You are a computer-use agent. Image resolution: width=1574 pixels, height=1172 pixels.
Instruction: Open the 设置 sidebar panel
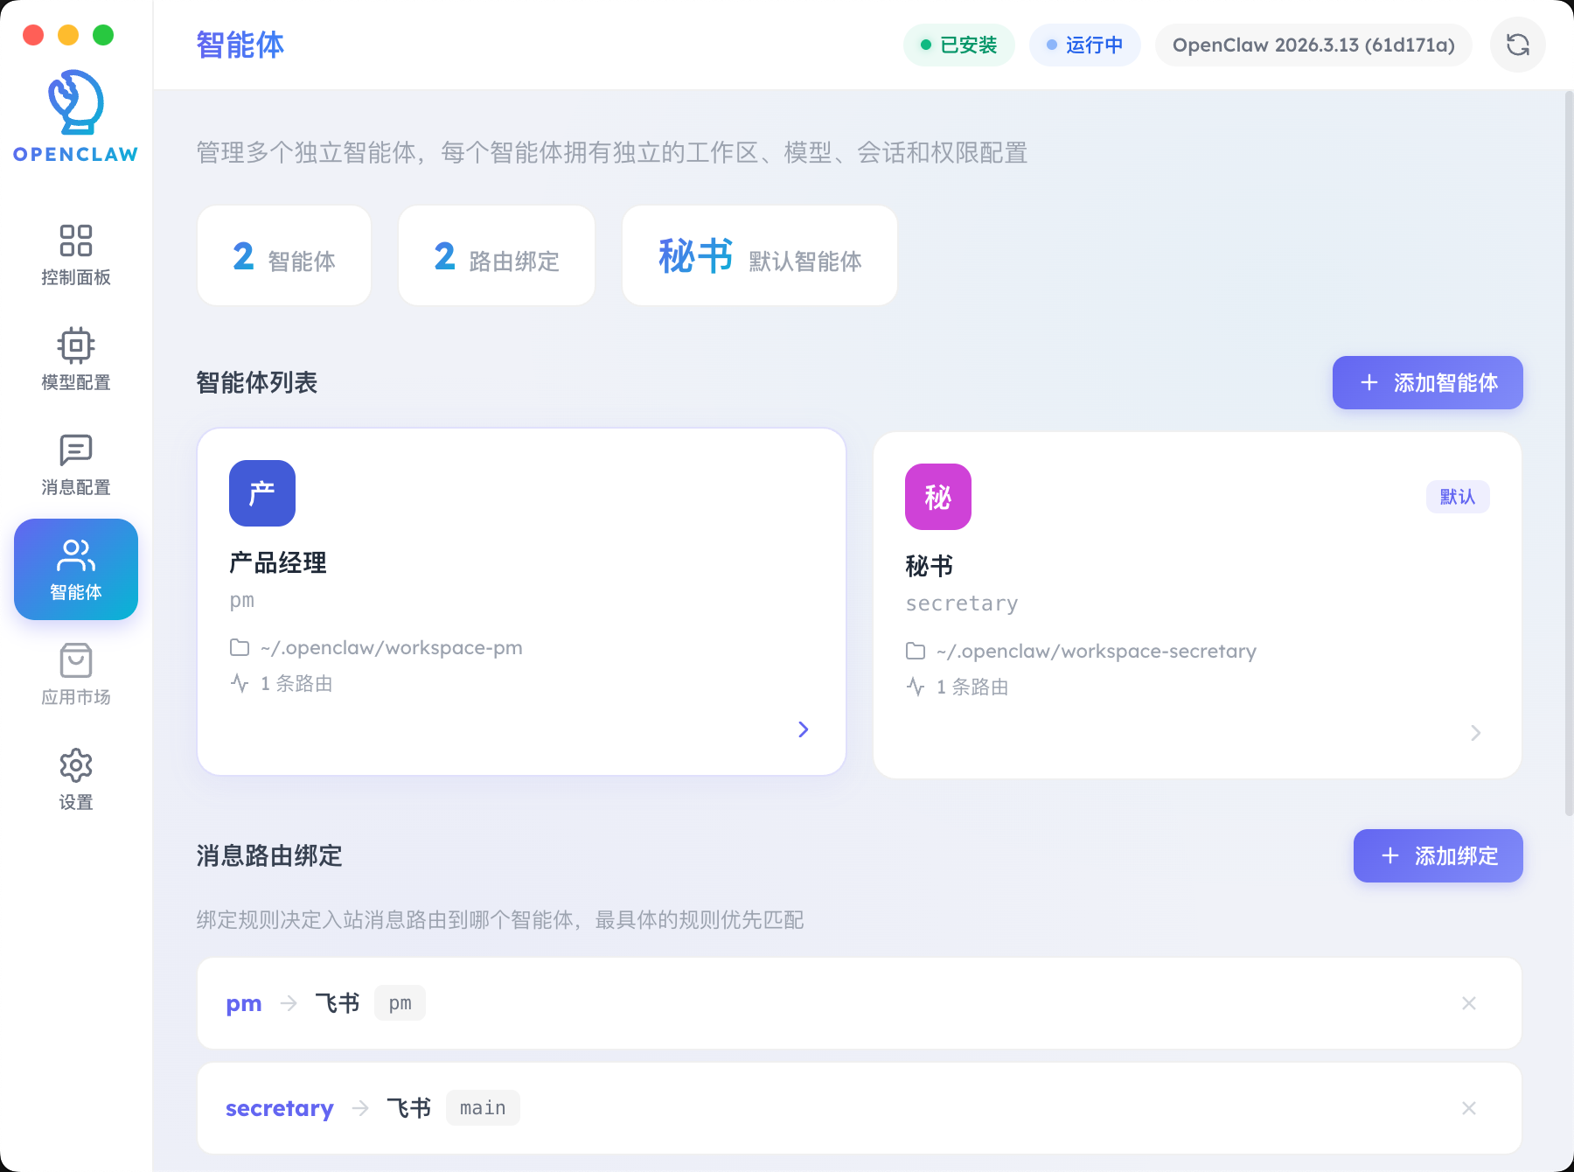pyautogui.click(x=76, y=778)
